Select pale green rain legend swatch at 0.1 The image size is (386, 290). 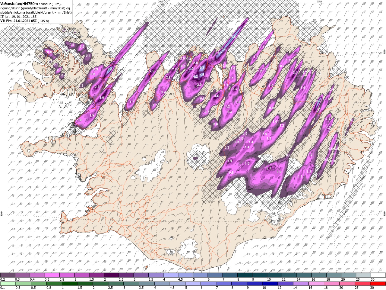pos(8,284)
